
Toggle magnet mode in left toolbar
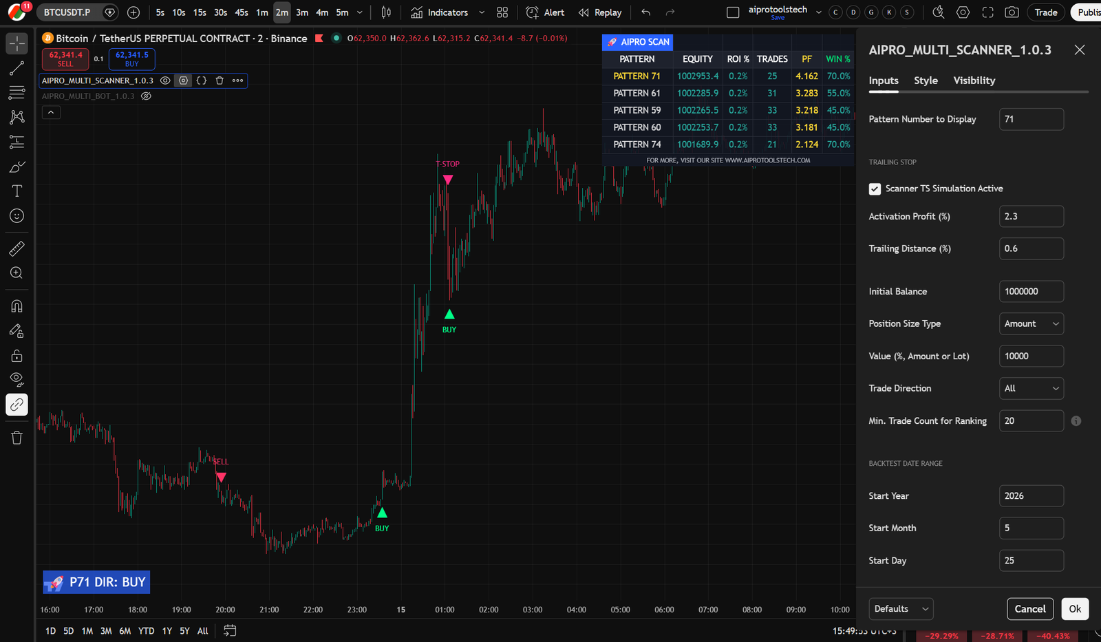point(17,306)
